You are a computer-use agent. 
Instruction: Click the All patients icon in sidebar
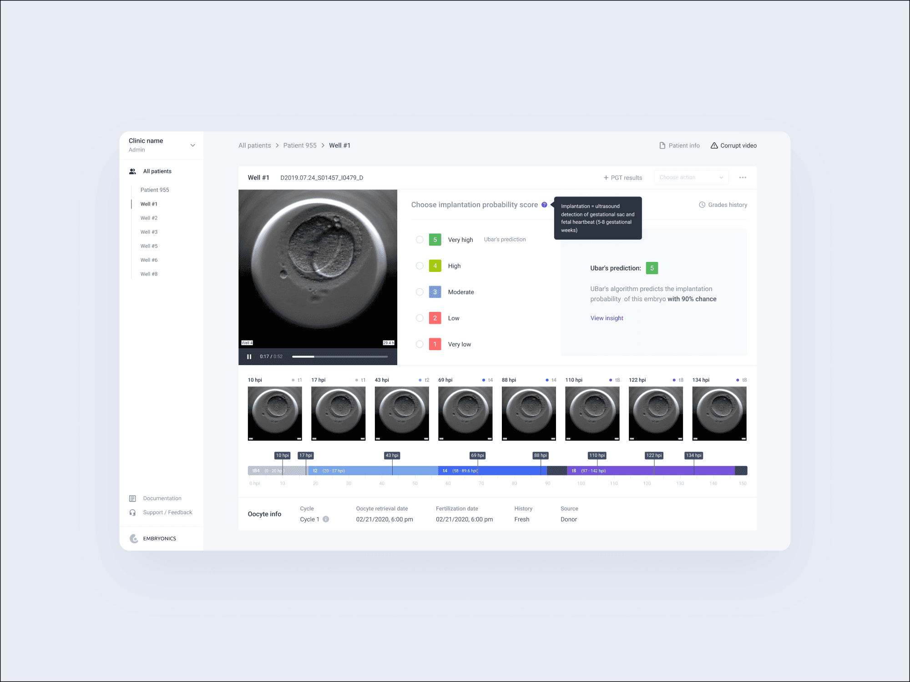(x=132, y=171)
